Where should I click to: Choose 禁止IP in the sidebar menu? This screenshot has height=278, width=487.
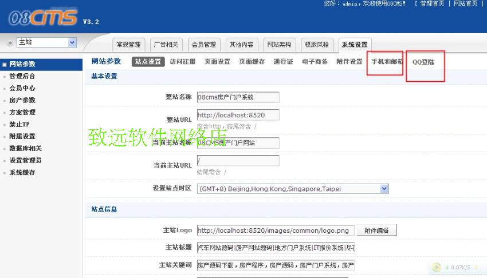(x=19, y=124)
